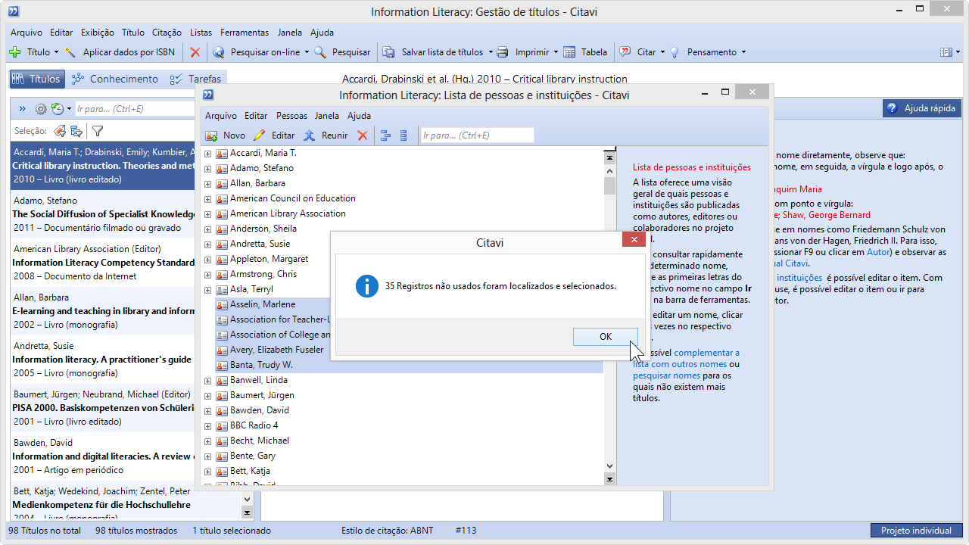This screenshot has width=969, height=545.
Task: Select the Adamo, Stefano title in titles list
Action: click(x=102, y=214)
